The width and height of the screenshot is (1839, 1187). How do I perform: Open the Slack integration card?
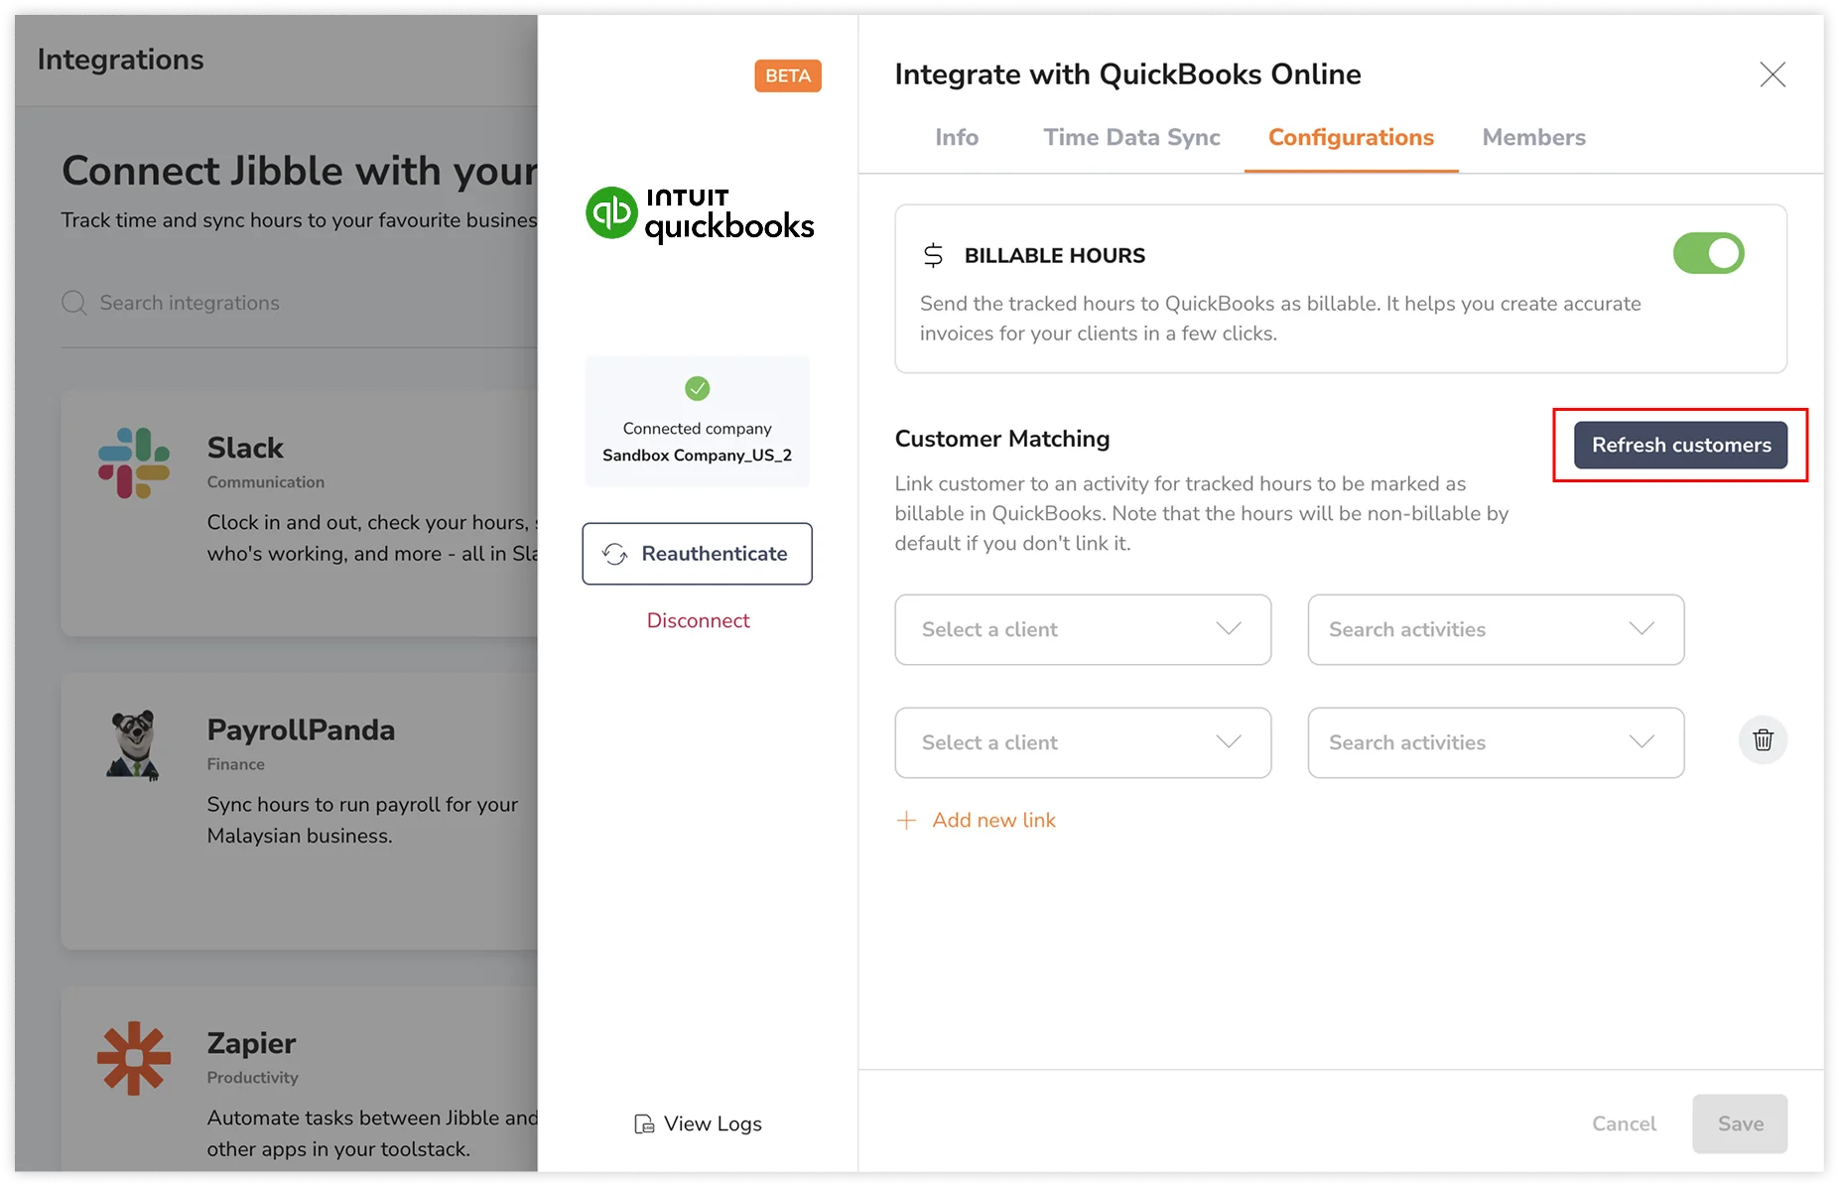pyautogui.click(x=299, y=513)
